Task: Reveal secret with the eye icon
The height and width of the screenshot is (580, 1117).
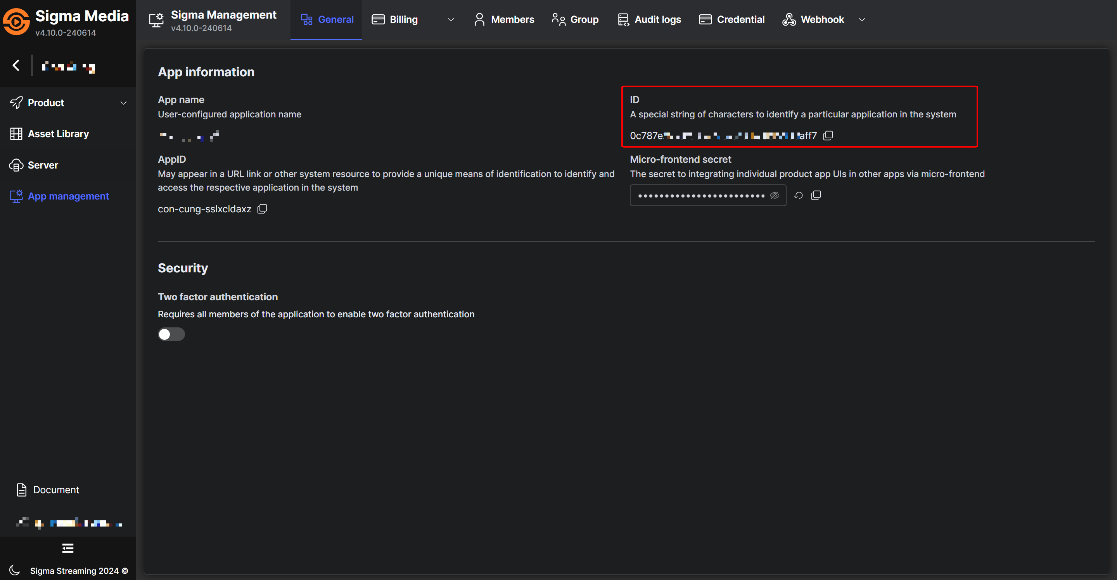Action: pos(775,195)
